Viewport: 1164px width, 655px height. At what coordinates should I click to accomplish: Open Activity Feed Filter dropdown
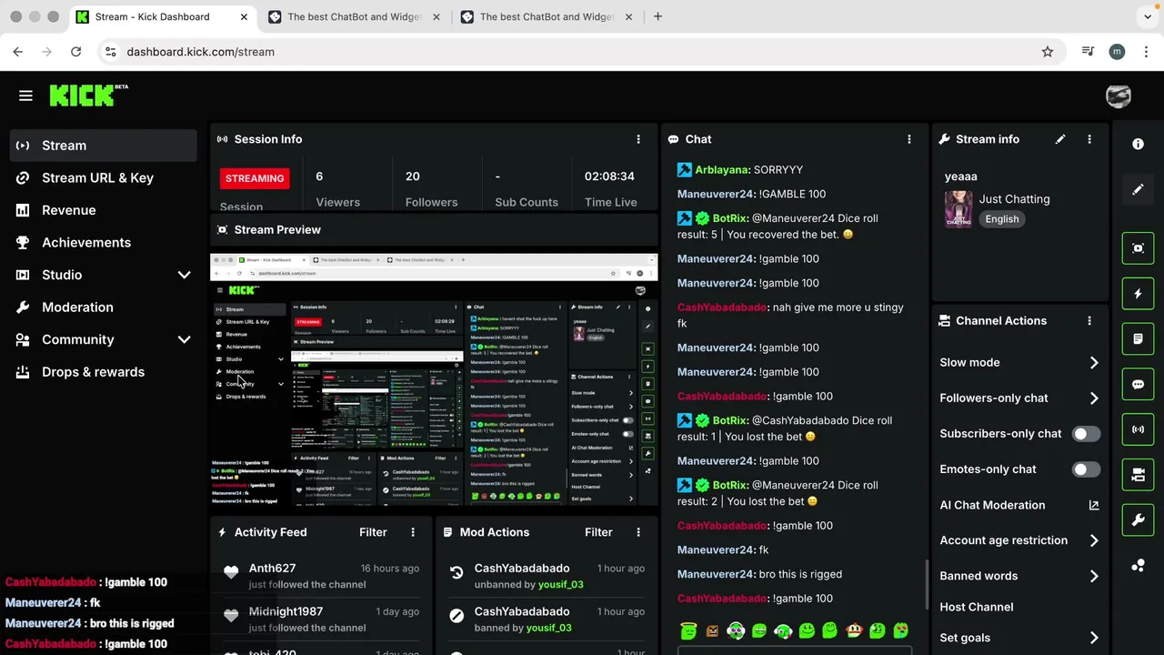coord(373,532)
